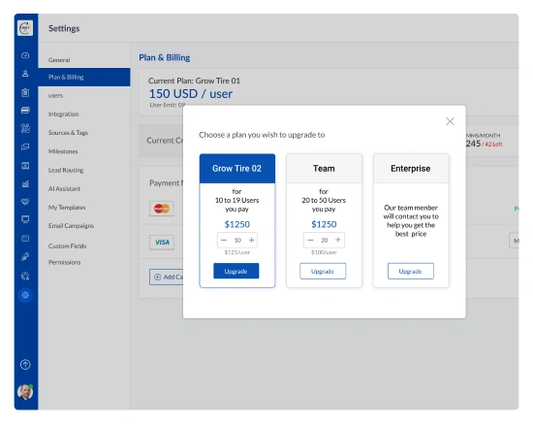Decrease Grow Tire 02 user count
Image resolution: width=533 pixels, height=424 pixels.
224,240
